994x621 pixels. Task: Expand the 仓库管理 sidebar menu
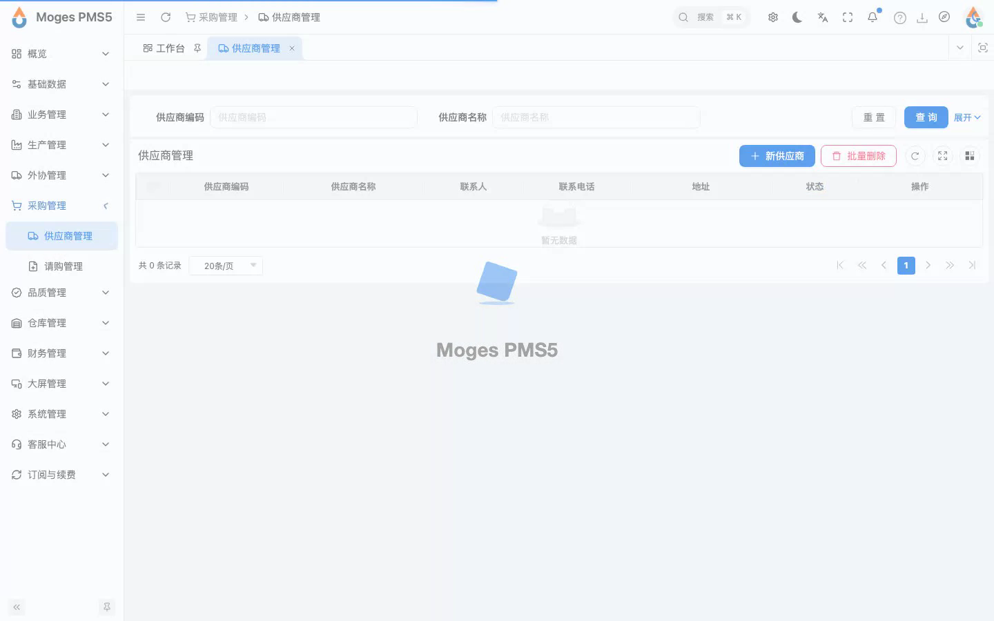(x=62, y=323)
